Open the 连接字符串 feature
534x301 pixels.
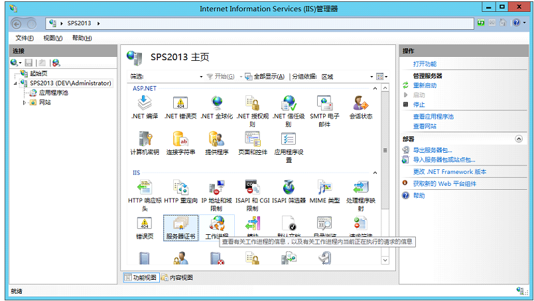[x=180, y=143]
